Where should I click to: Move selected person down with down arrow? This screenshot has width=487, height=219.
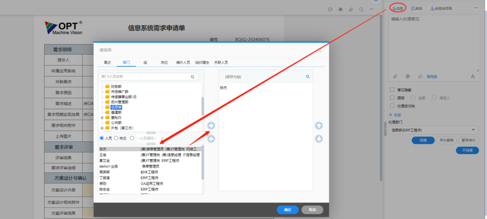pos(319,139)
